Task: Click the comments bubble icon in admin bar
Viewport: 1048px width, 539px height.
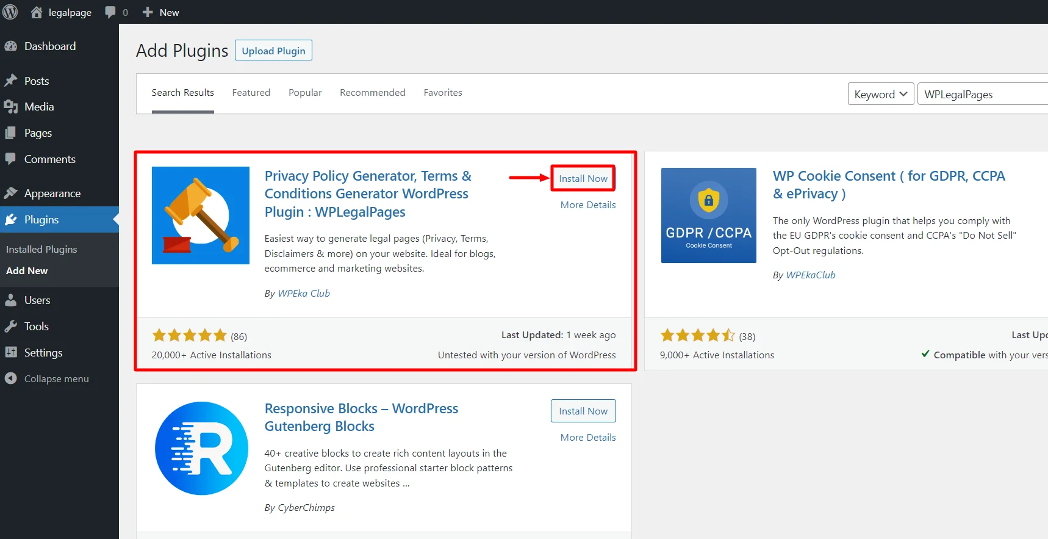Action: point(110,12)
